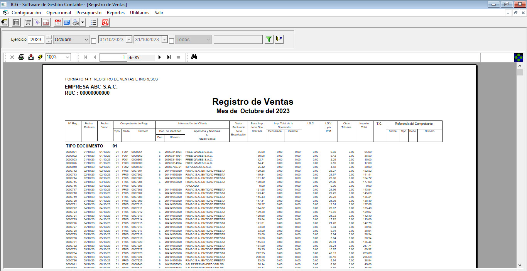Print the report using viewer printer icon
Screen dimensions: 527x271
pyautogui.click(x=22, y=57)
